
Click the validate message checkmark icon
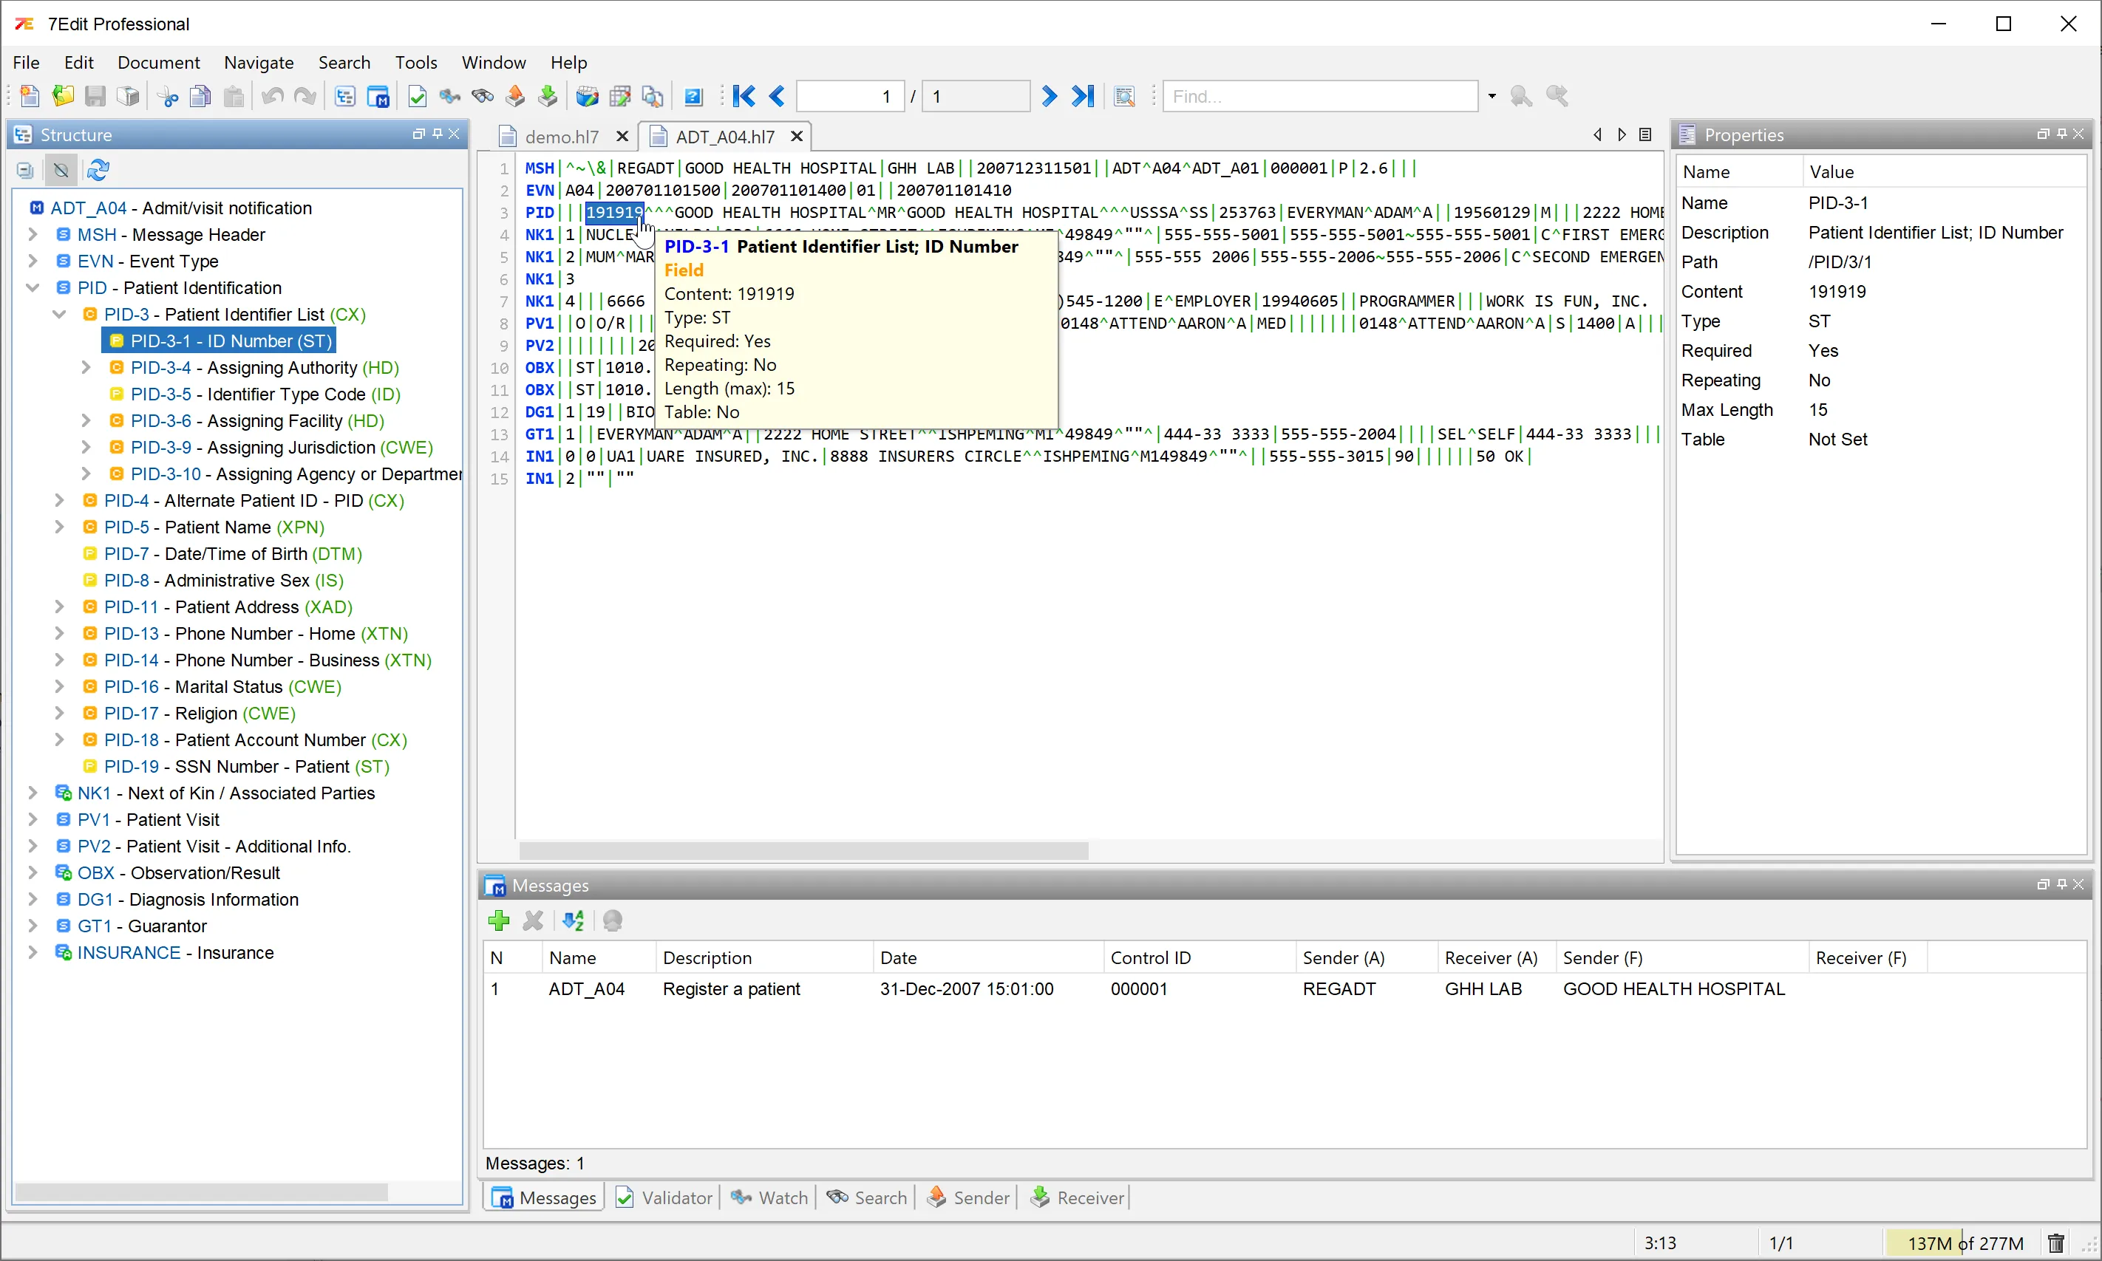[418, 96]
